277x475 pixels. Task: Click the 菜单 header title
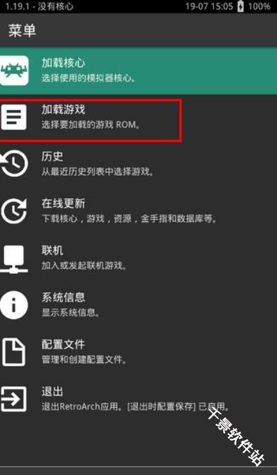coord(22,30)
